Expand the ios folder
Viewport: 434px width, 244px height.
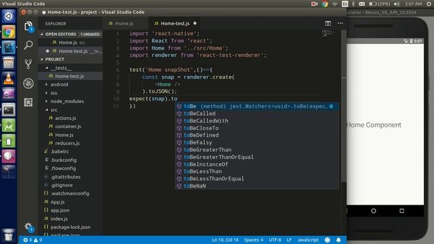tap(71, 93)
